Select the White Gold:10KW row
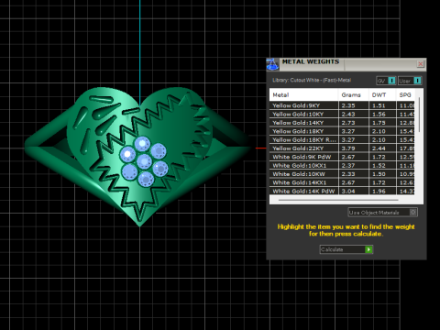Viewport: 440px width, 330px height. click(x=342, y=174)
